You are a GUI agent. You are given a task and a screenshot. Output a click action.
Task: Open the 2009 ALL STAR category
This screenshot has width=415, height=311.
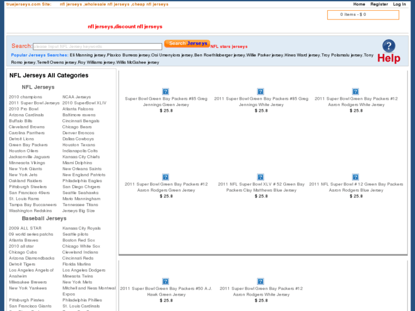point(25,228)
